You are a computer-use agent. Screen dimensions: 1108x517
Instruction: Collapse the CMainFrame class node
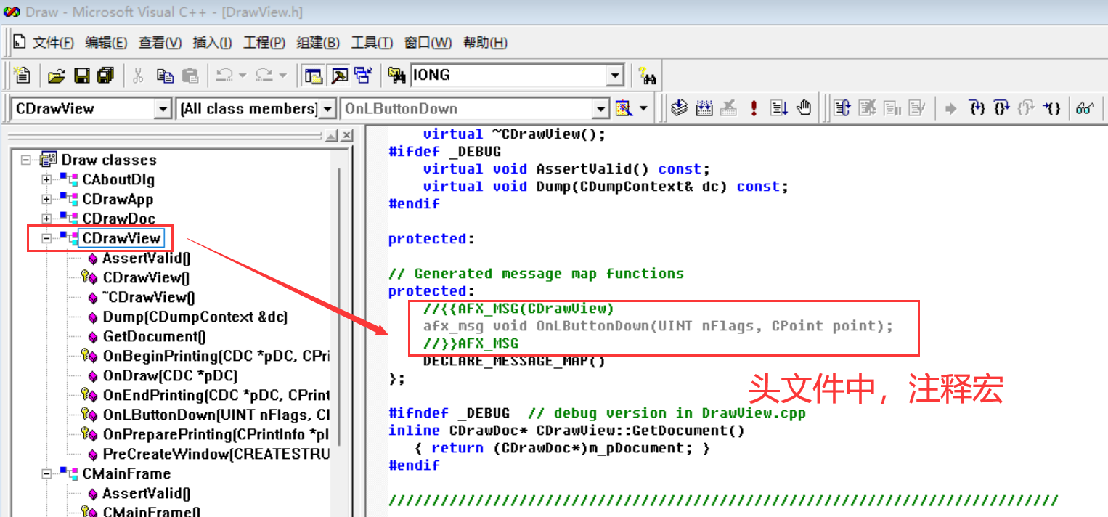(x=47, y=473)
